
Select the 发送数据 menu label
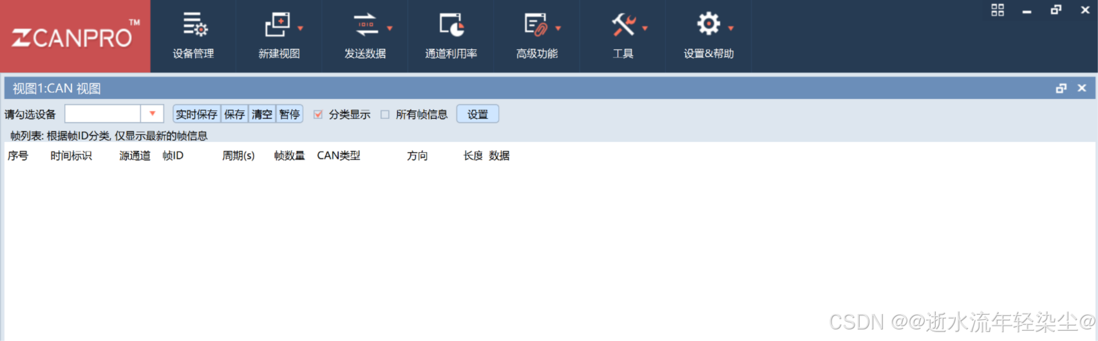pos(365,54)
